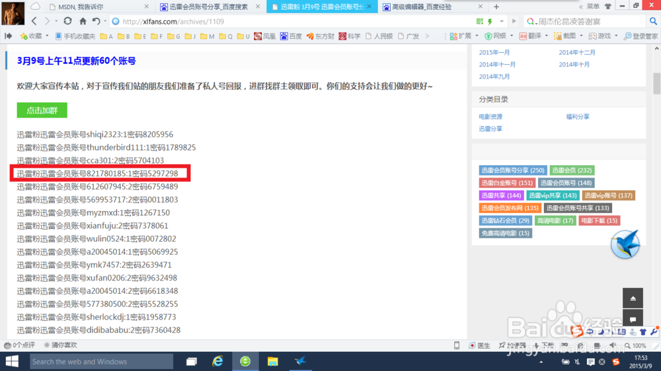Click the green 点击加群 button

coord(42,110)
